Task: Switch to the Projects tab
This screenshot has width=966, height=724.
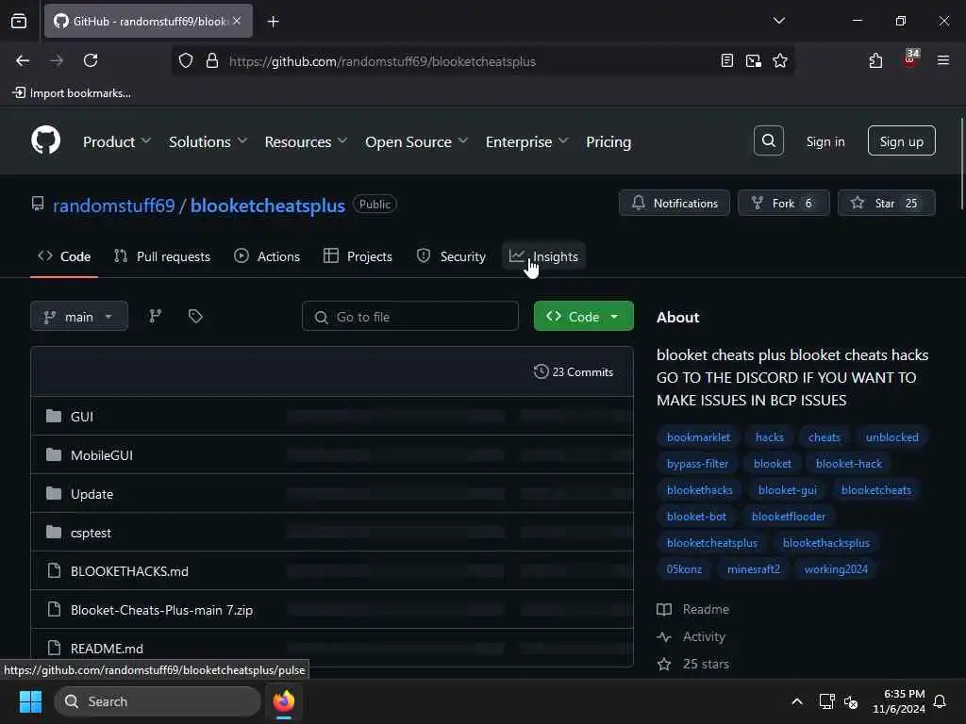Action: coord(358,256)
